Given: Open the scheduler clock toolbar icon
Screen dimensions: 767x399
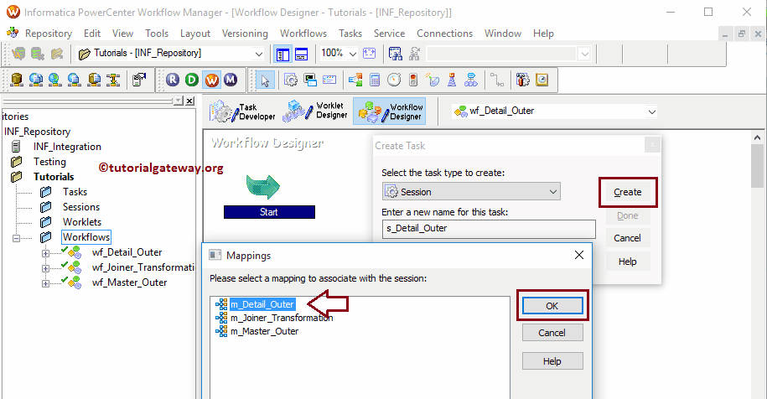Looking at the screenshot, I should point(542,80).
